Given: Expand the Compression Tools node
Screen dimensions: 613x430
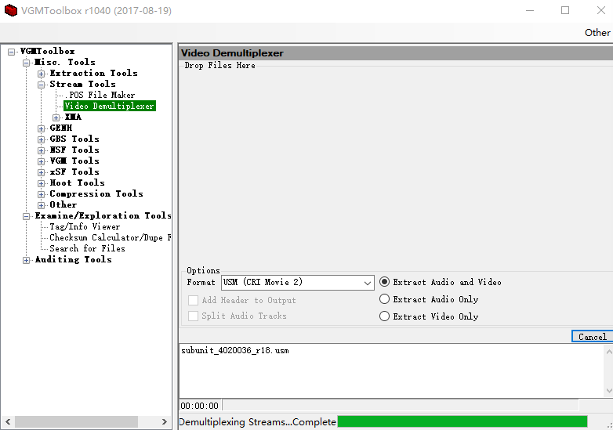Looking at the screenshot, I should tap(42, 194).
